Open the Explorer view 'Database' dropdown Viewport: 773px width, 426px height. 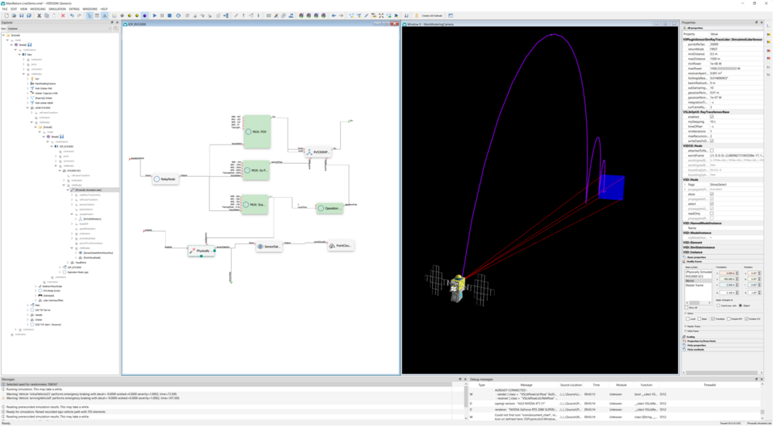coord(60,29)
